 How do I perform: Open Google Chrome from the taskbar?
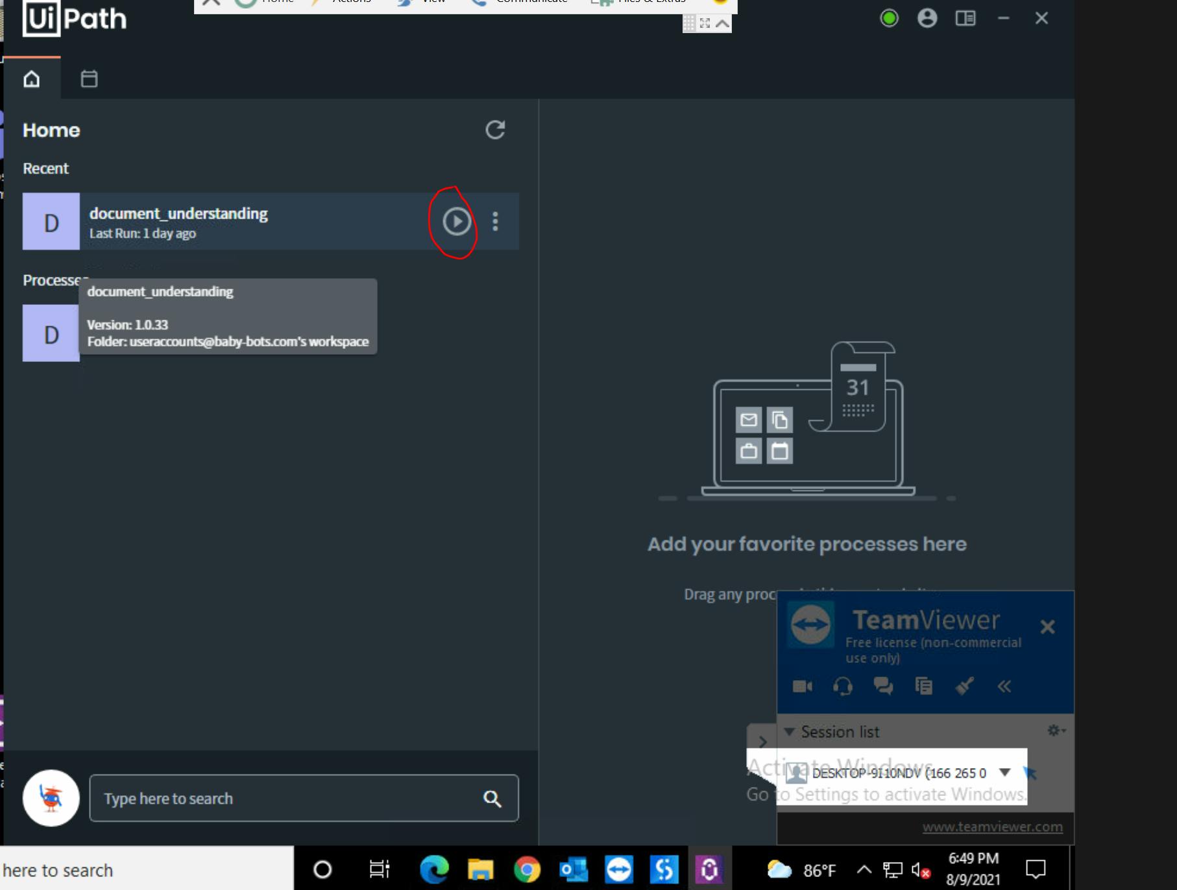click(x=527, y=869)
